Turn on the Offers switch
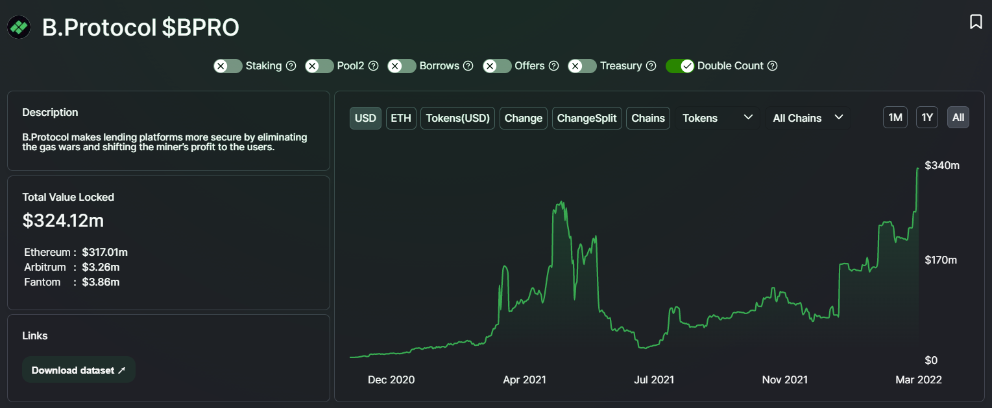The image size is (992, 408). (497, 66)
